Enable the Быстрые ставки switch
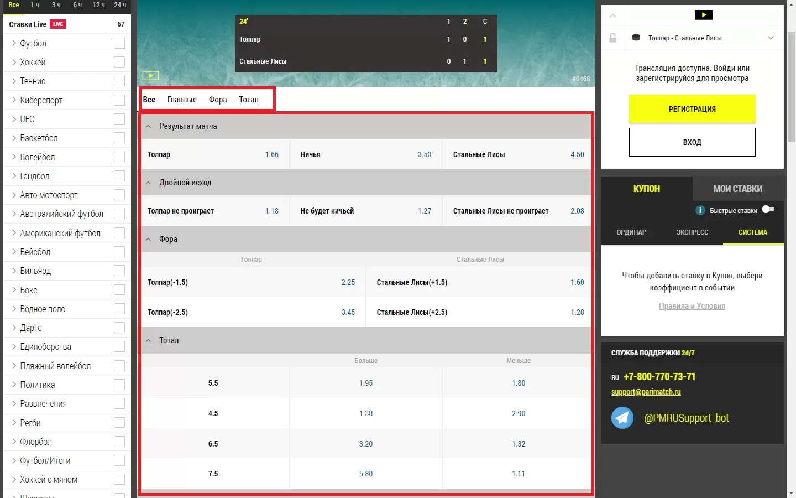Viewport: 796px width, 498px height. (768, 209)
